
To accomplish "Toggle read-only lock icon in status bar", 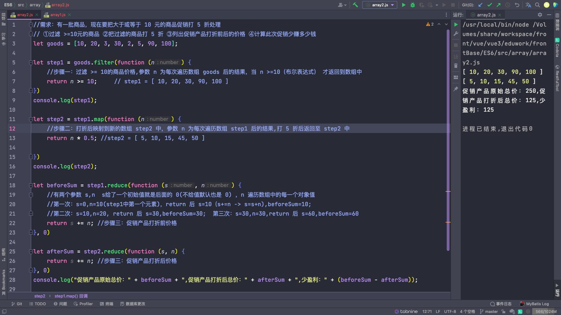I will pos(503,311).
